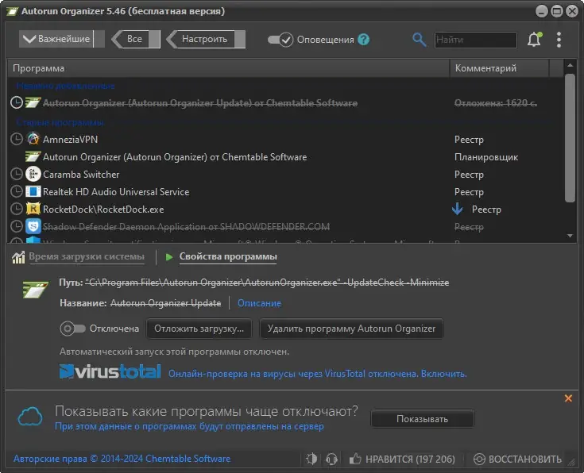Click the program list scrollbar thumb
The image size is (584, 473).
570,138
